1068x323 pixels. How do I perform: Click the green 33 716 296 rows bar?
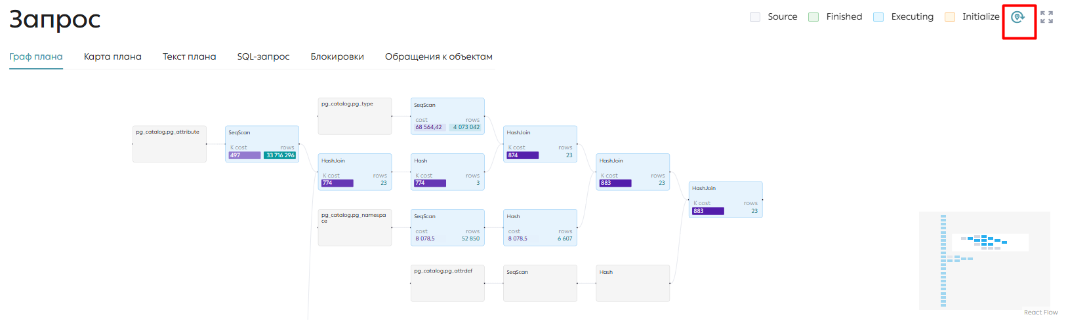[280, 155]
